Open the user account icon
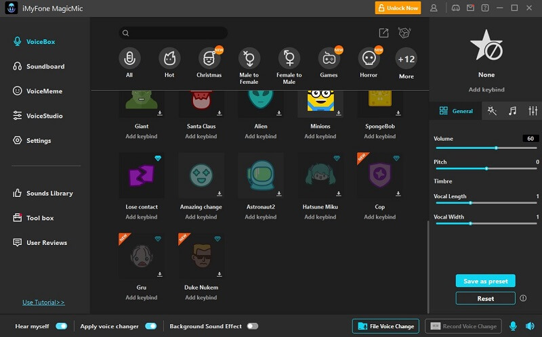 (x=434, y=8)
